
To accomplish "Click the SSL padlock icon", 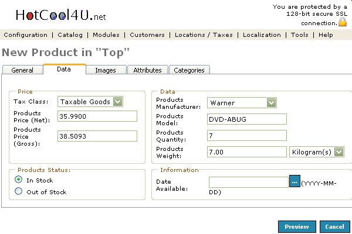I will click(x=343, y=22).
